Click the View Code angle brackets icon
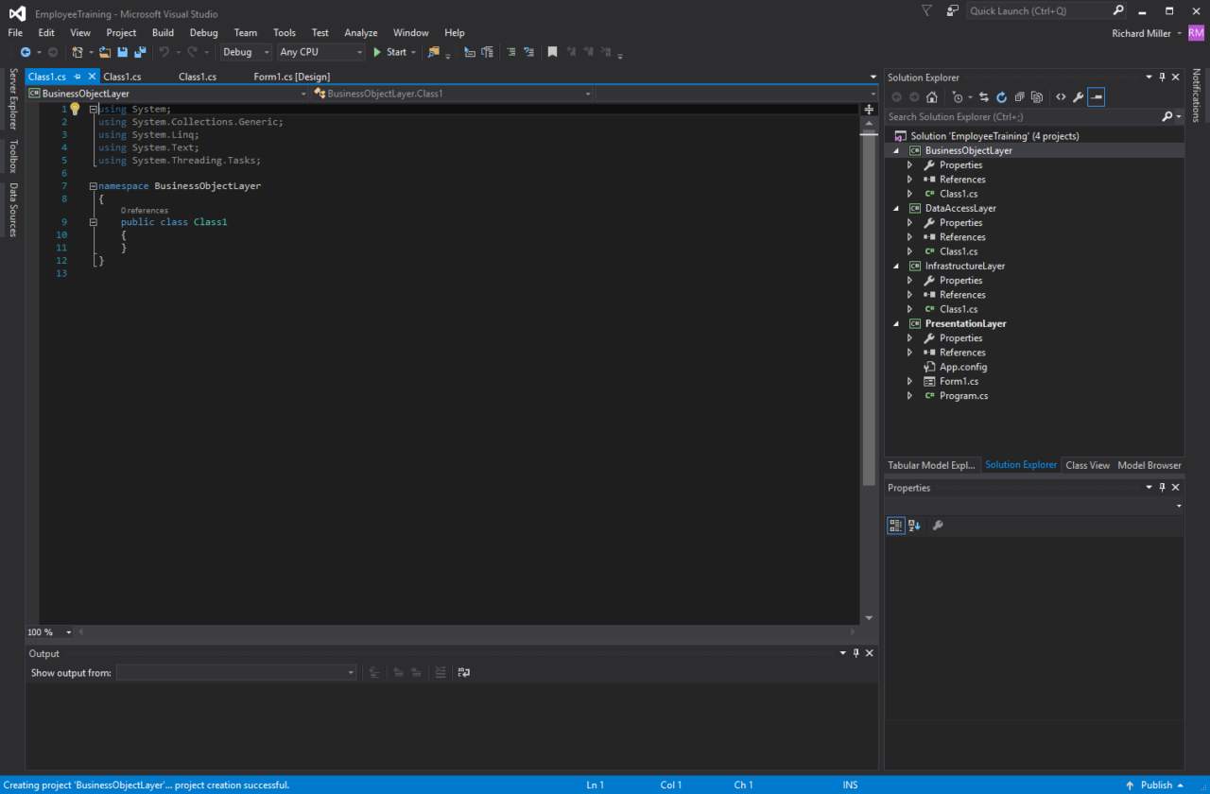 (1061, 96)
